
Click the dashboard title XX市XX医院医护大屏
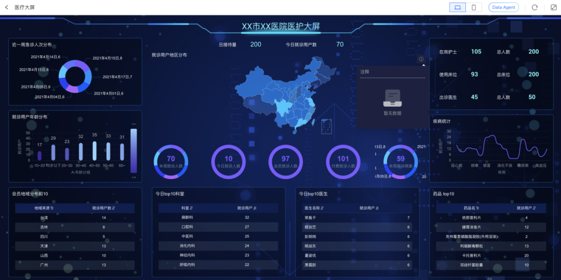(281, 26)
